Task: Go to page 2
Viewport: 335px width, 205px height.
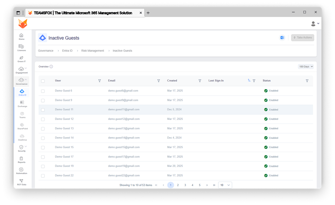Action: click(178, 185)
